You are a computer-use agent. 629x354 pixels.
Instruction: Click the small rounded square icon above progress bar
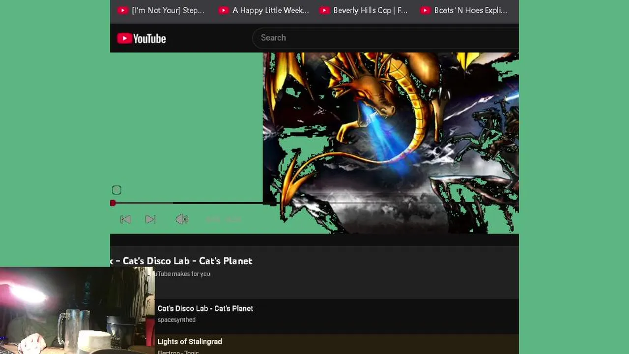click(x=116, y=190)
